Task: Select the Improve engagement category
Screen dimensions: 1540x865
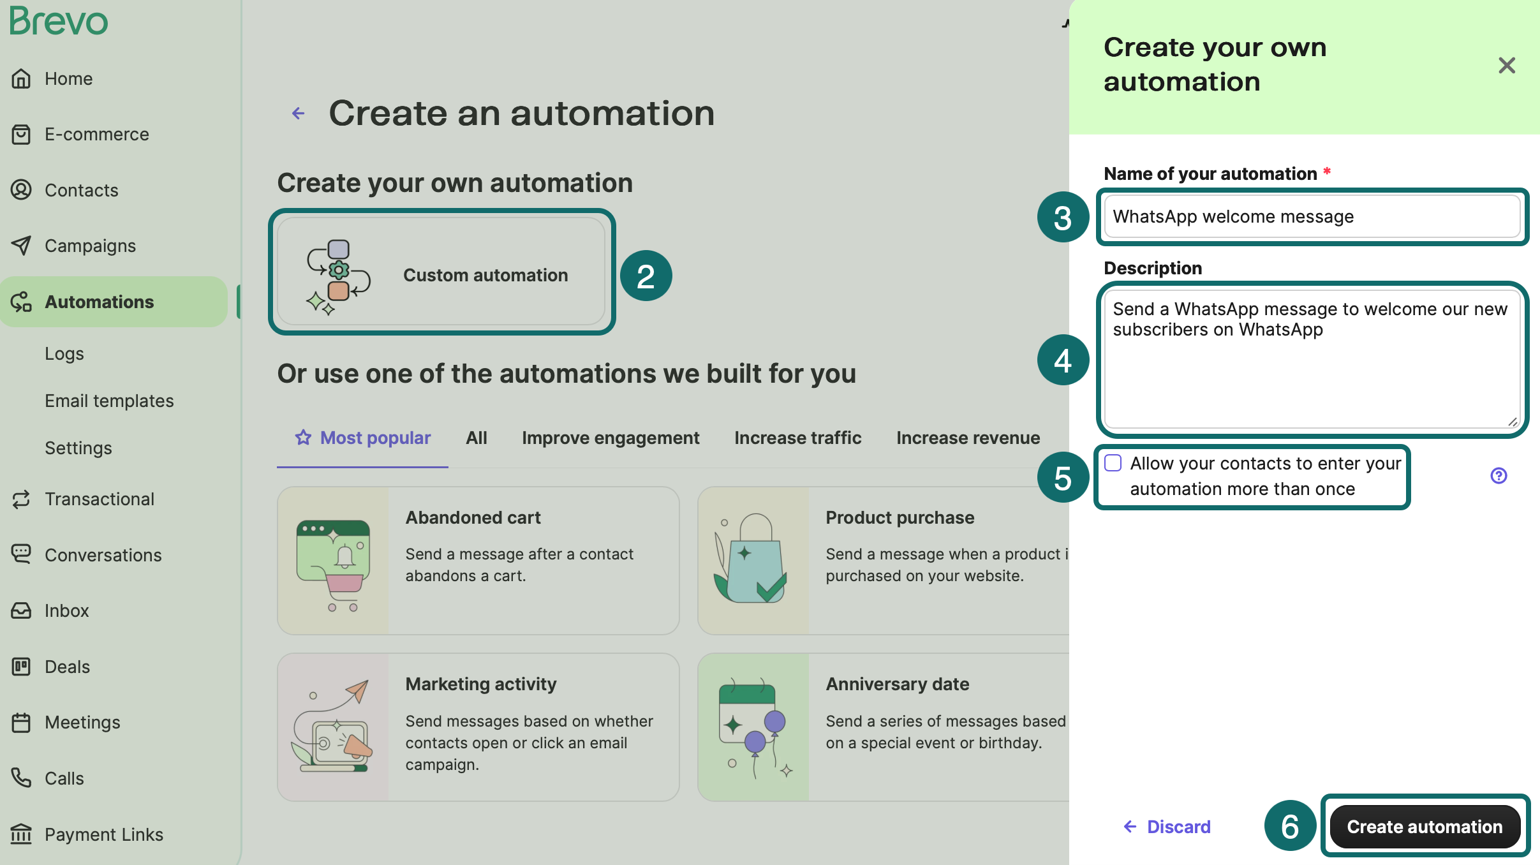Action: click(610, 438)
